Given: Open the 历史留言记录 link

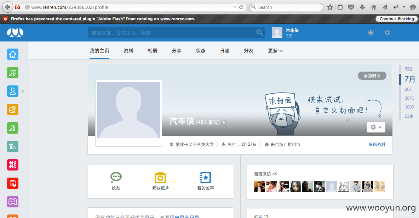Looking at the screenshot, I should (184, 216).
